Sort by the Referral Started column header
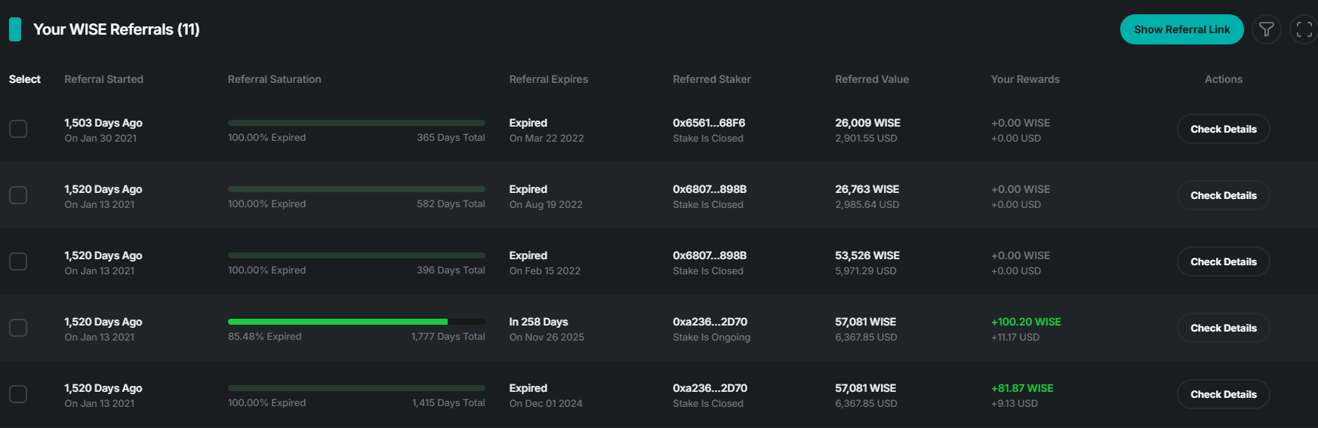The width and height of the screenshot is (1318, 428). click(x=103, y=79)
